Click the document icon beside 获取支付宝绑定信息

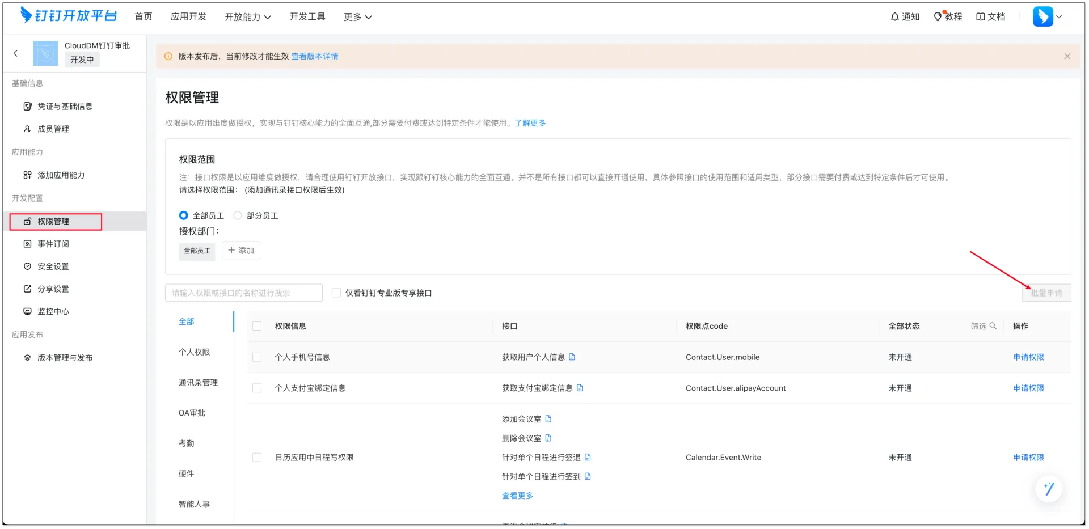click(580, 388)
